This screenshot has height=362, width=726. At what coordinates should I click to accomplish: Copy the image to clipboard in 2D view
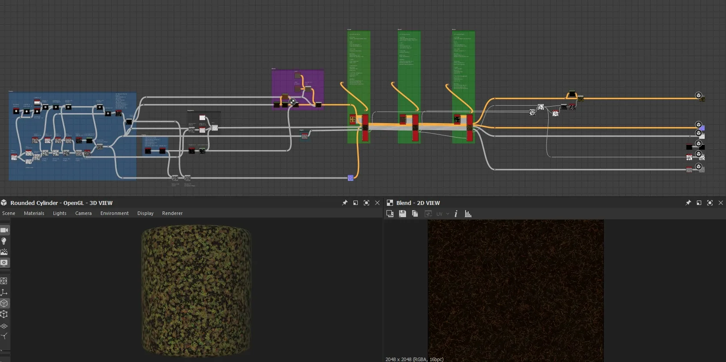(x=415, y=214)
